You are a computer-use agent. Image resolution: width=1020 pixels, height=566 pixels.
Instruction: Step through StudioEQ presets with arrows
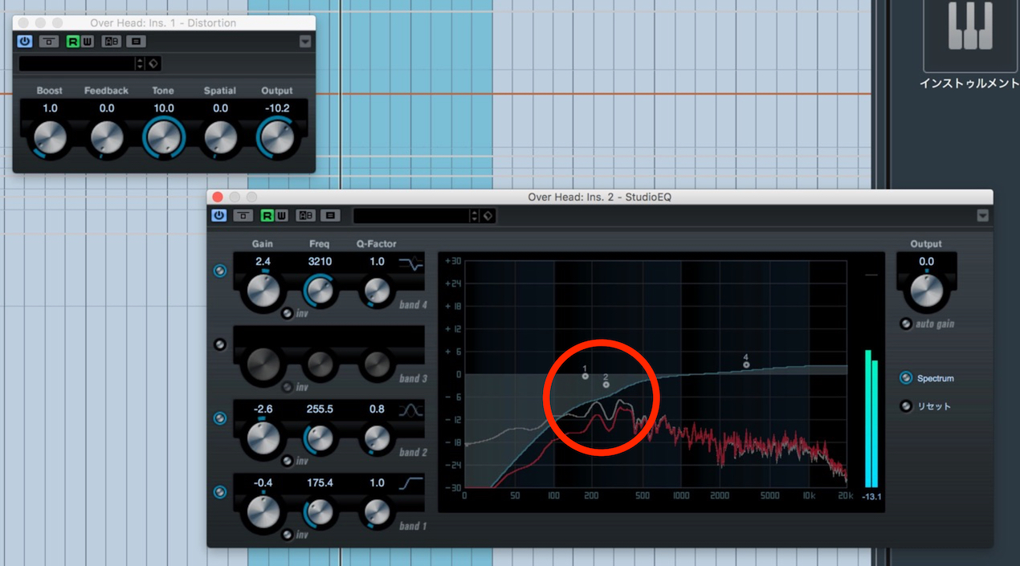point(475,216)
